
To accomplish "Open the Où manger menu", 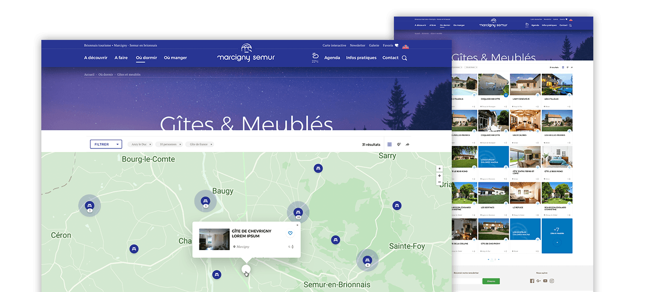I will [x=175, y=58].
